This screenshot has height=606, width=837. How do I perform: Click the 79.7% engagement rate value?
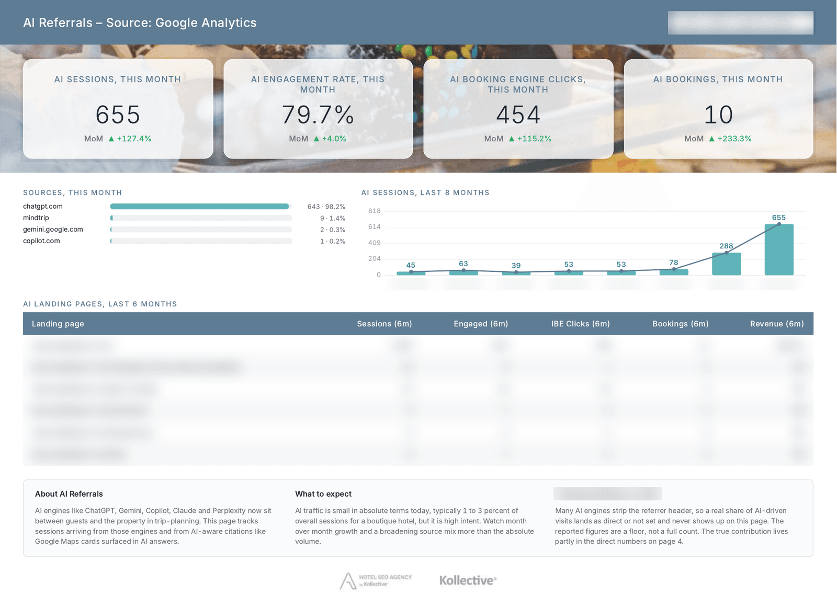coord(318,115)
